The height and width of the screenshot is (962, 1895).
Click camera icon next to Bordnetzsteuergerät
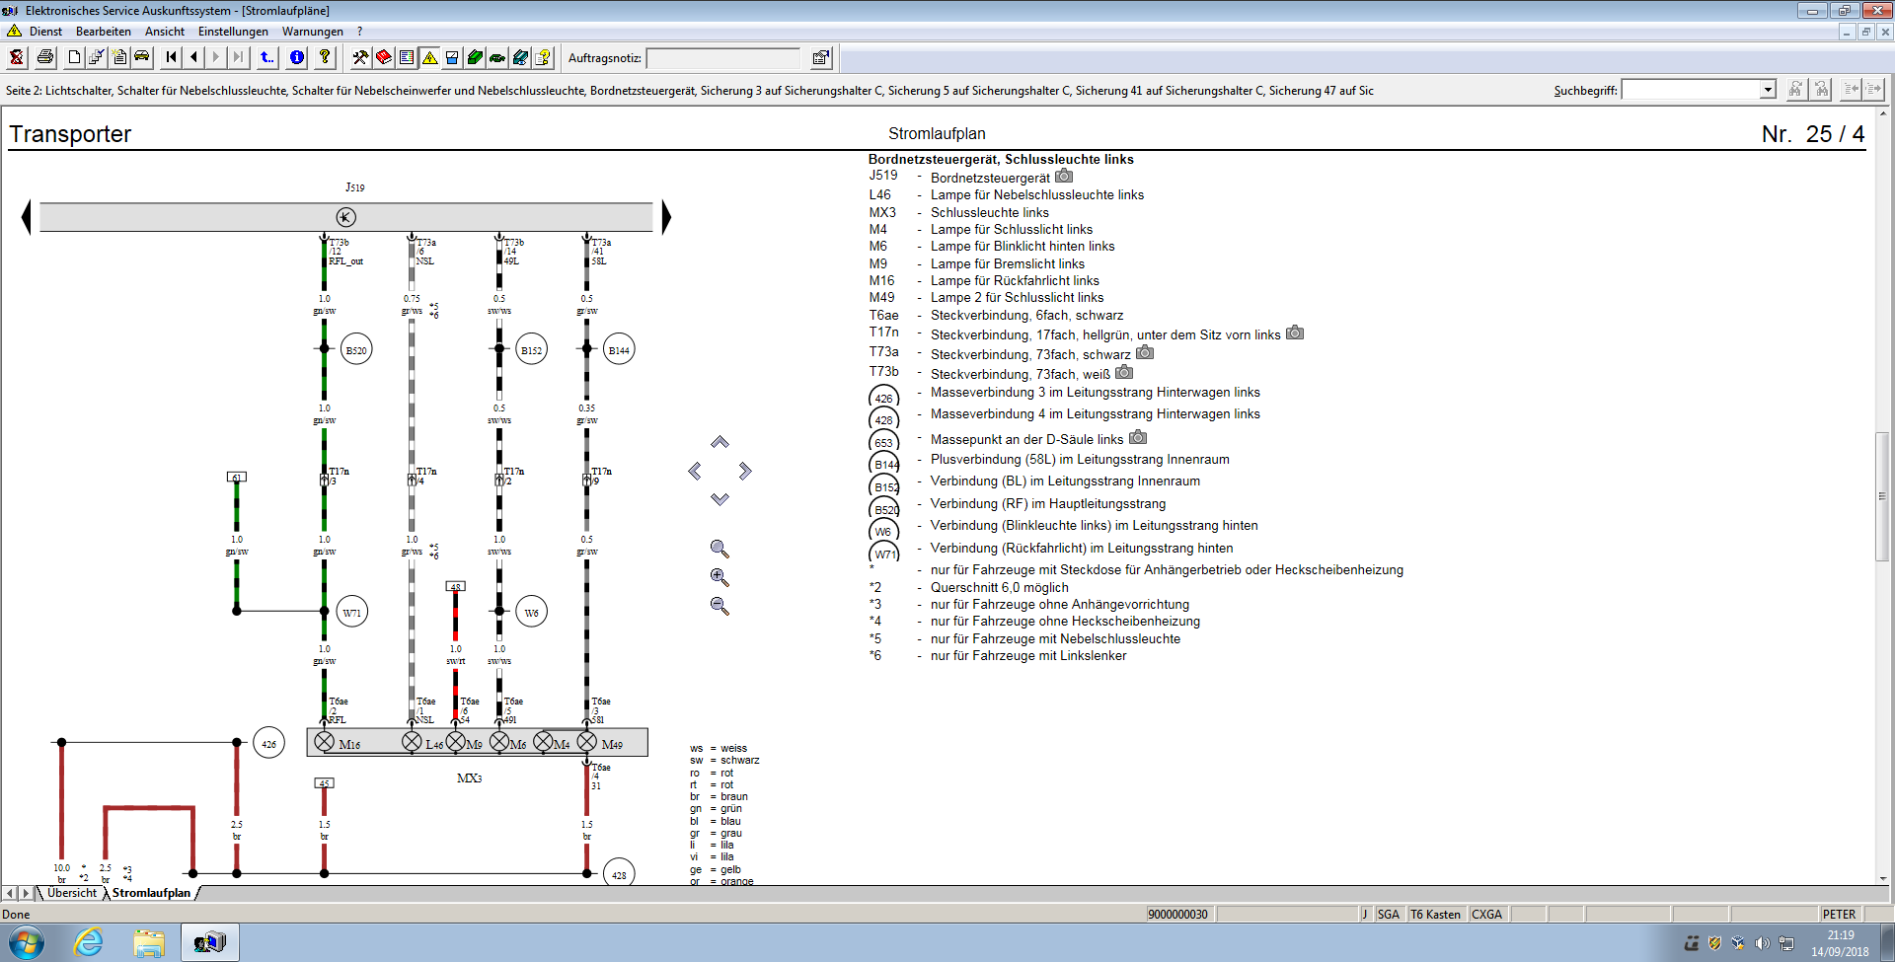(1063, 177)
